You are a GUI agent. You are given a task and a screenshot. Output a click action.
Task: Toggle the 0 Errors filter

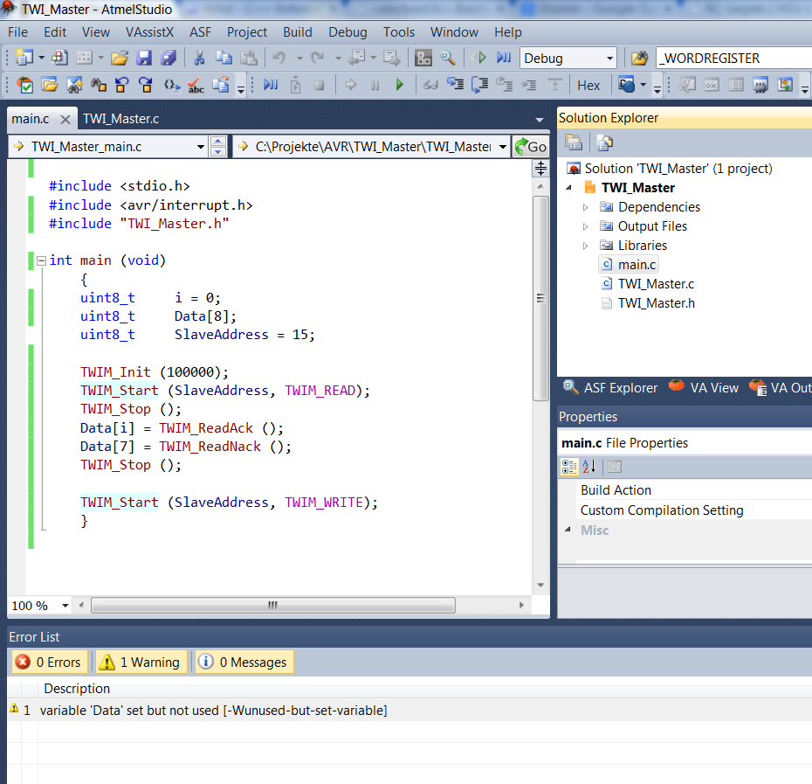(x=49, y=662)
